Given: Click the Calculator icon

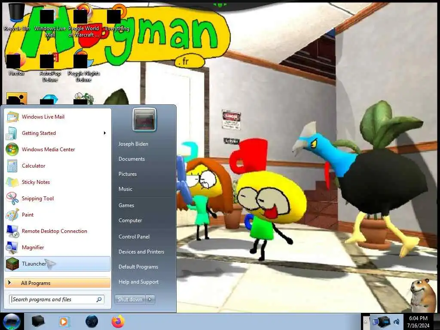Looking at the screenshot, I should point(12,165).
